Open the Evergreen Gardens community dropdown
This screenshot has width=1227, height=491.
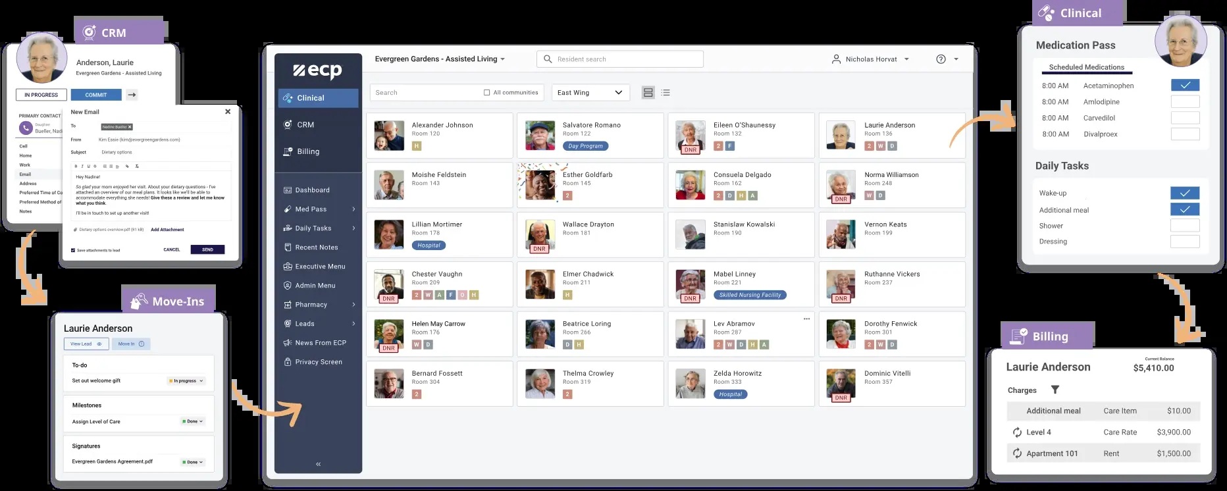pos(440,59)
